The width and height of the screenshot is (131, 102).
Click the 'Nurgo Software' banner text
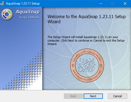click(29, 17)
